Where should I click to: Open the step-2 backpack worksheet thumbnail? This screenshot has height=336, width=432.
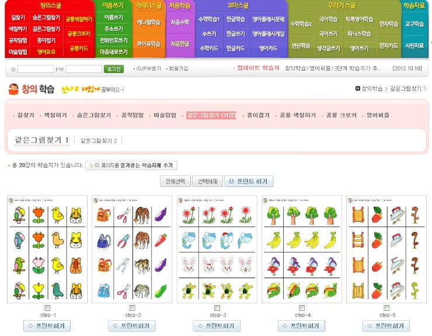pyautogui.click(x=132, y=250)
